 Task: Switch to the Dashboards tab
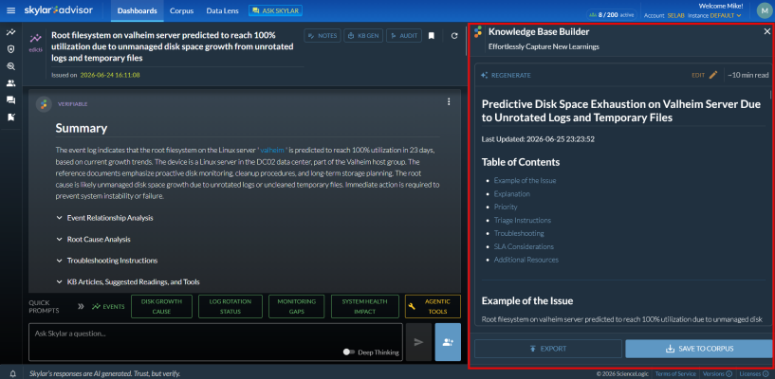138,10
